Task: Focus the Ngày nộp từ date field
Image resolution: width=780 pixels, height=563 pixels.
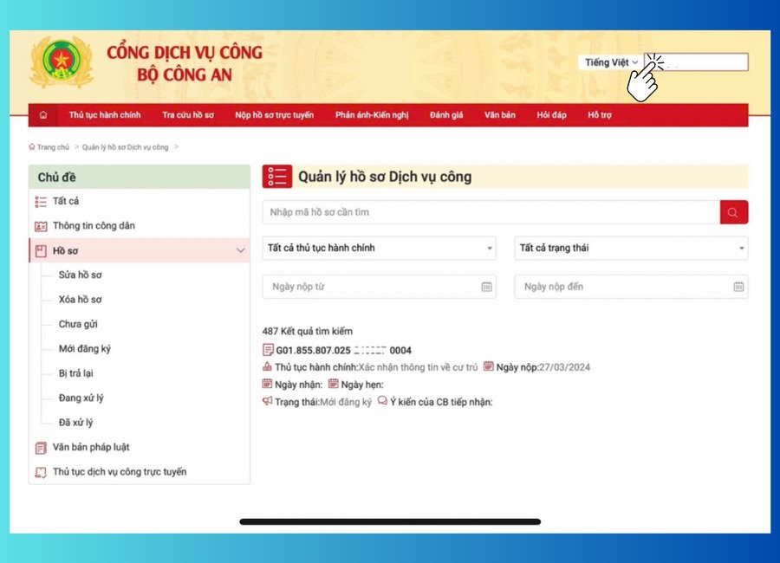Action: coord(379,287)
